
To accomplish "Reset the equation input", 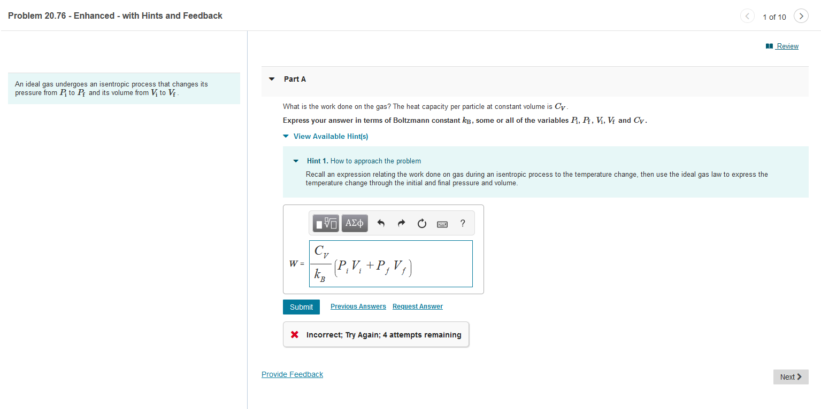I will point(421,223).
